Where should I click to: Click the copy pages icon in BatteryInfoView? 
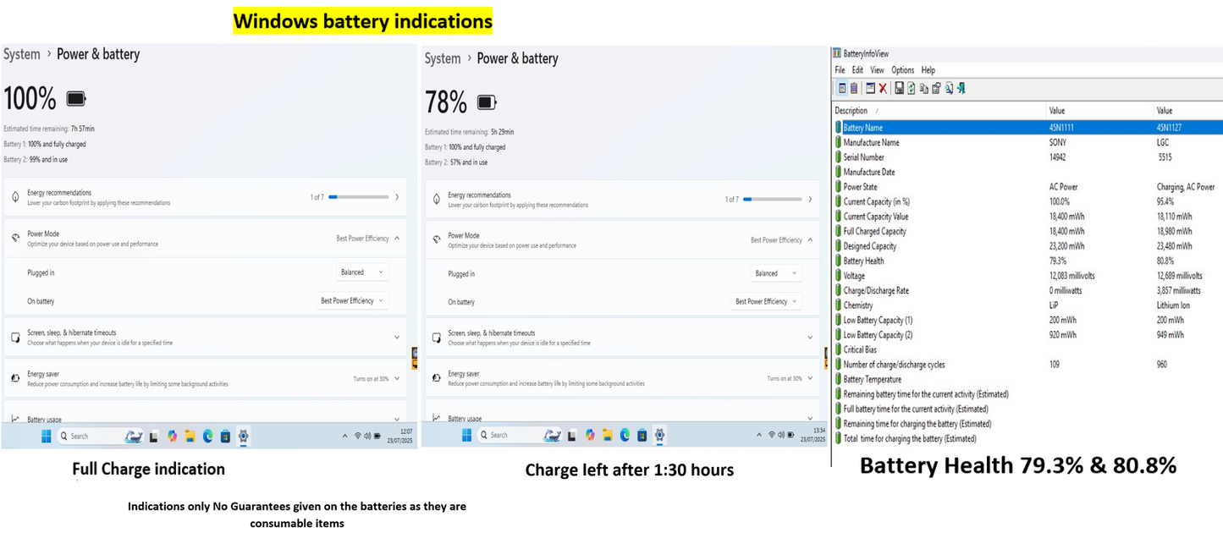coord(924,88)
